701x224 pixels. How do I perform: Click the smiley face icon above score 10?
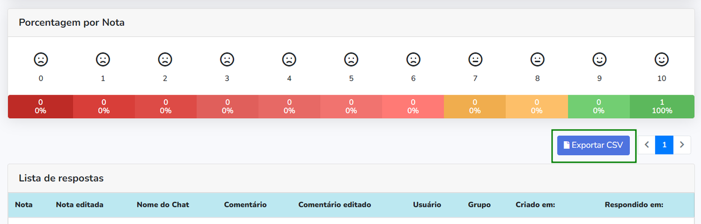point(662,59)
